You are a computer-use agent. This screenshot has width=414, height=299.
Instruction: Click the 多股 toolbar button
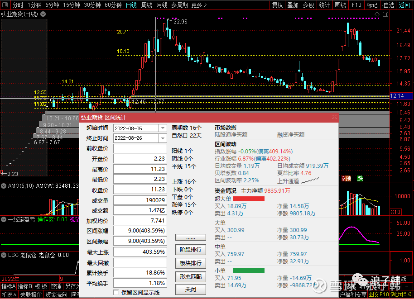[x=308, y=5]
